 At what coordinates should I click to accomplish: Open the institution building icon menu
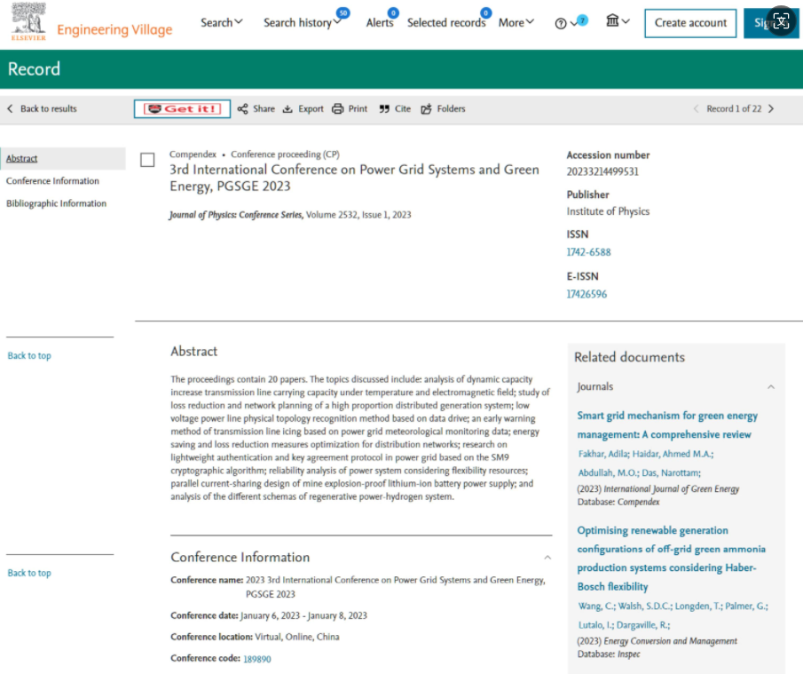click(618, 21)
